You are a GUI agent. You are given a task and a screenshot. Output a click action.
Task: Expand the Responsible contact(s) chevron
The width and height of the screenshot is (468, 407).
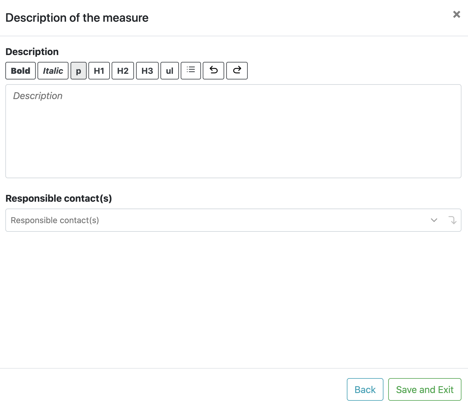coord(434,220)
